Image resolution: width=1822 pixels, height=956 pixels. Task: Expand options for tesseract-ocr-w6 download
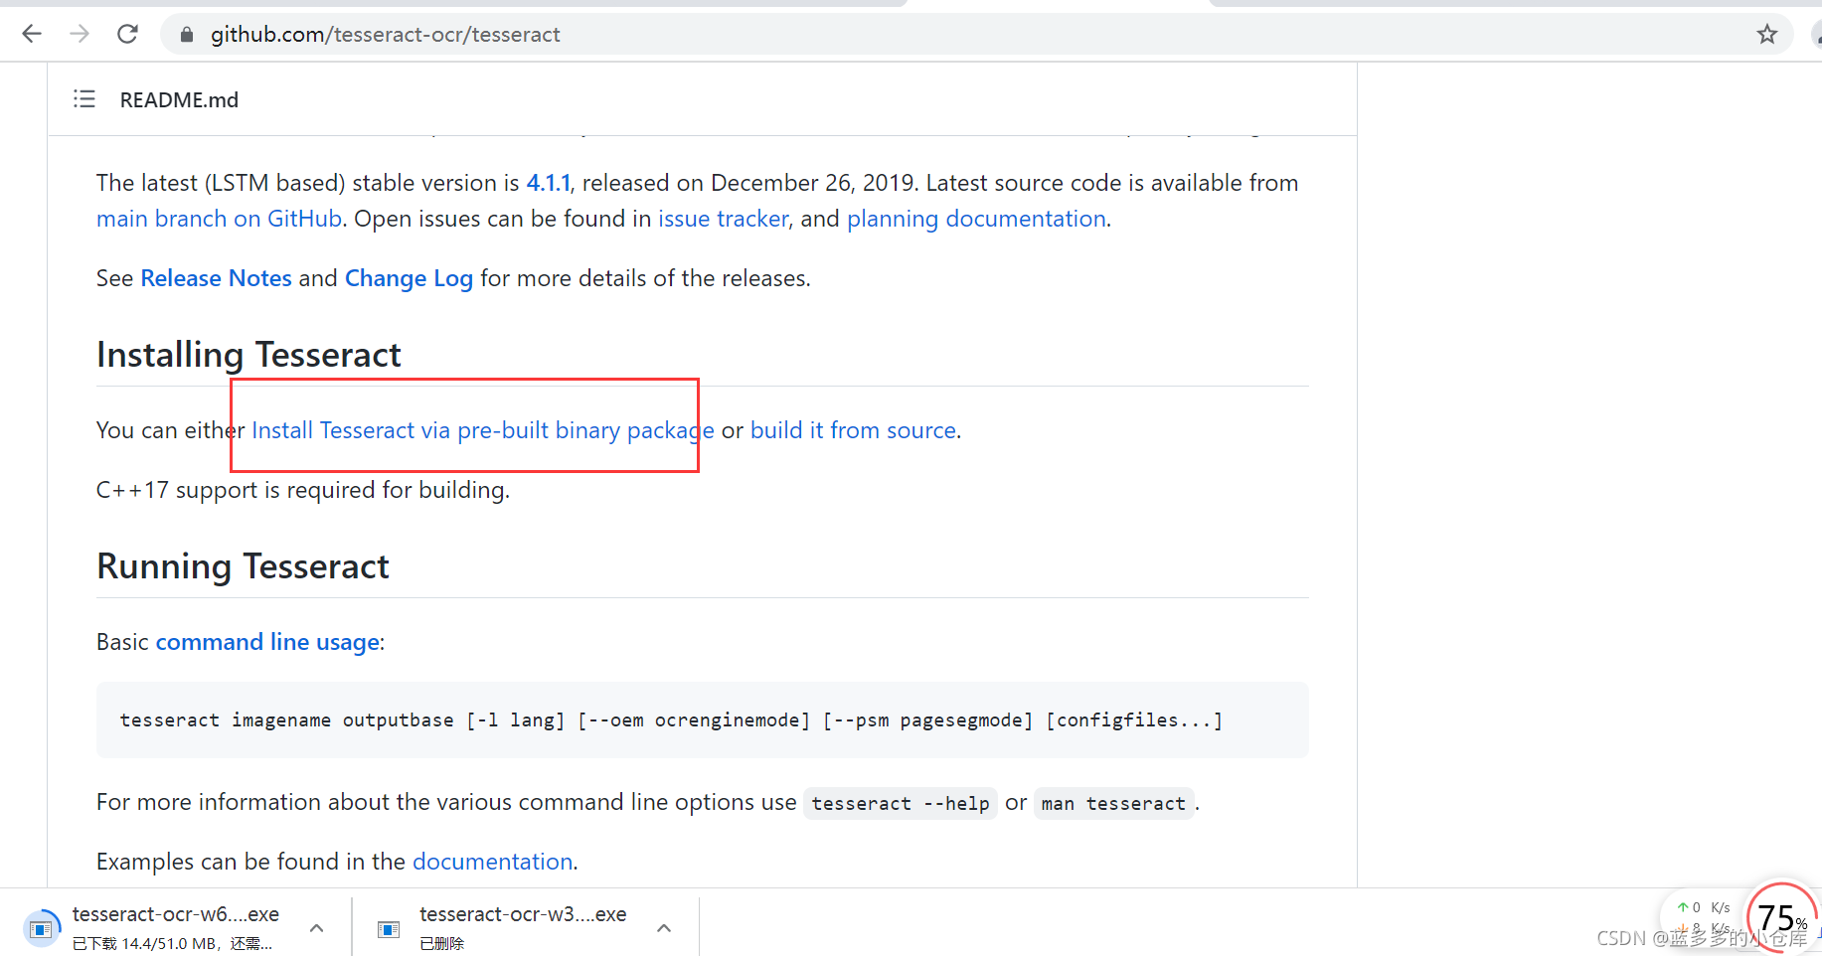(x=317, y=928)
